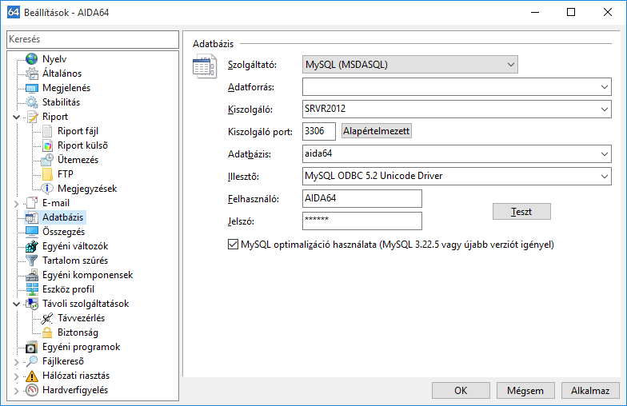Cancel with the Mégsem button
The height and width of the screenshot is (406, 627).
pyautogui.click(x=525, y=390)
